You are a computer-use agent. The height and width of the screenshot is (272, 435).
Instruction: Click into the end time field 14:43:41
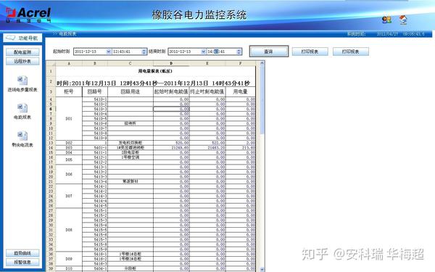click(x=222, y=51)
